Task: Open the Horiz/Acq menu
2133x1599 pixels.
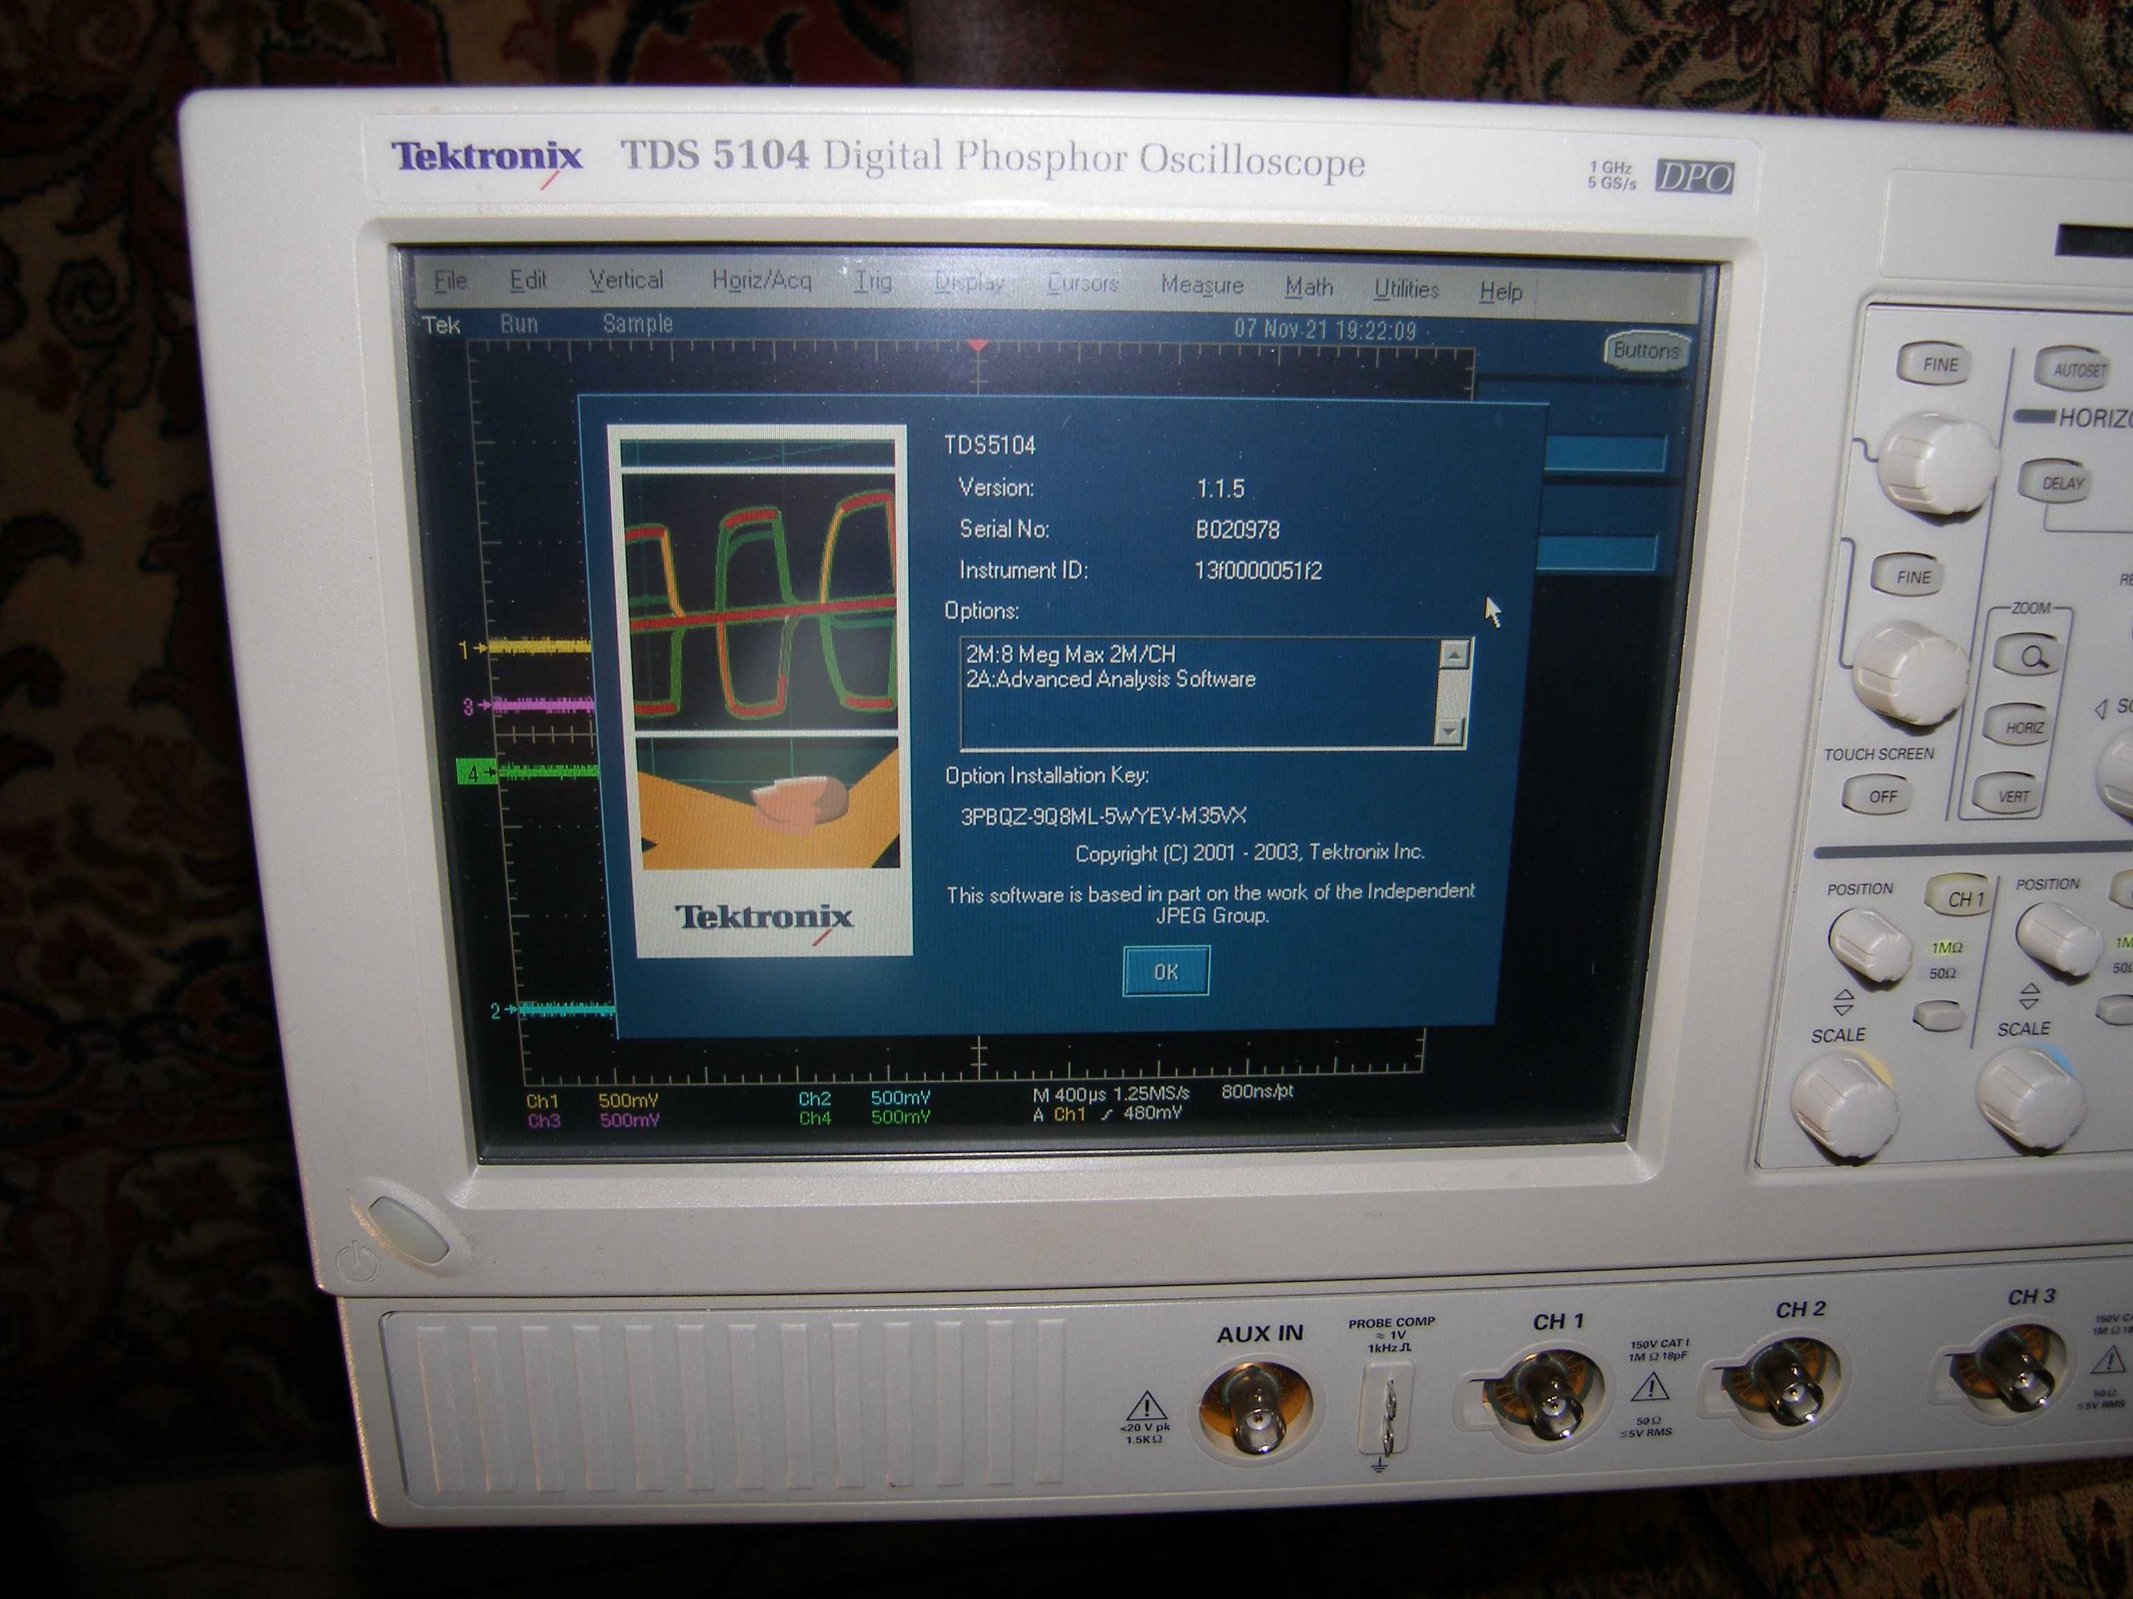Action: pos(761,280)
